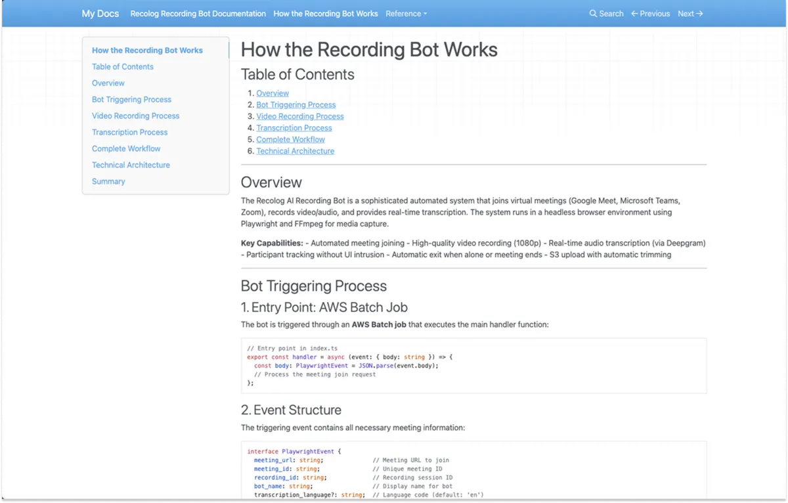Viewport: 788px width, 503px height.
Task: Open the Summary section from the sidebar
Action: click(108, 181)
